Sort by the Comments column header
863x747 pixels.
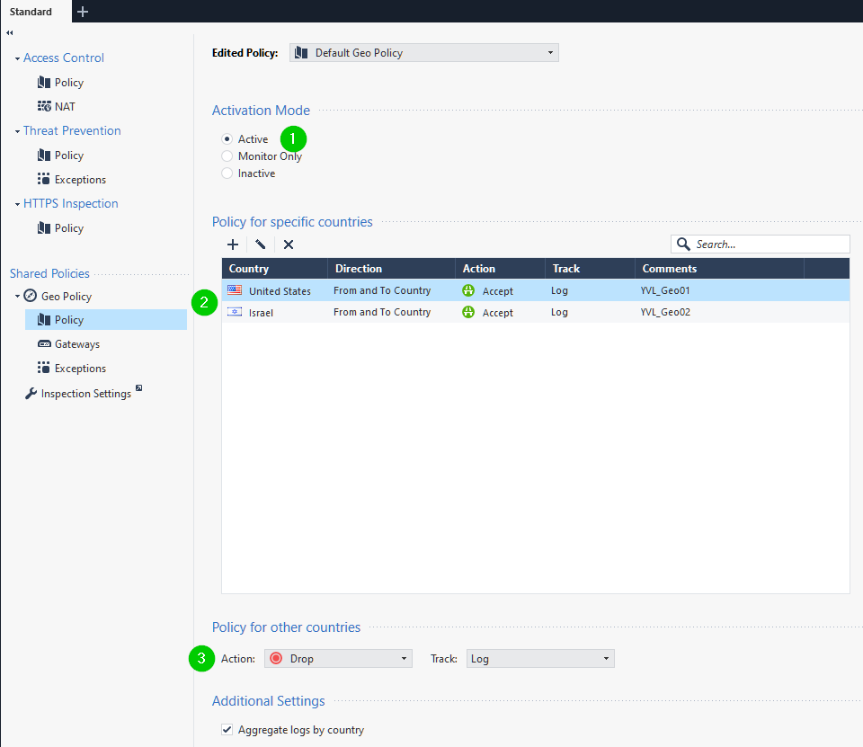click(x=719, y=269)
